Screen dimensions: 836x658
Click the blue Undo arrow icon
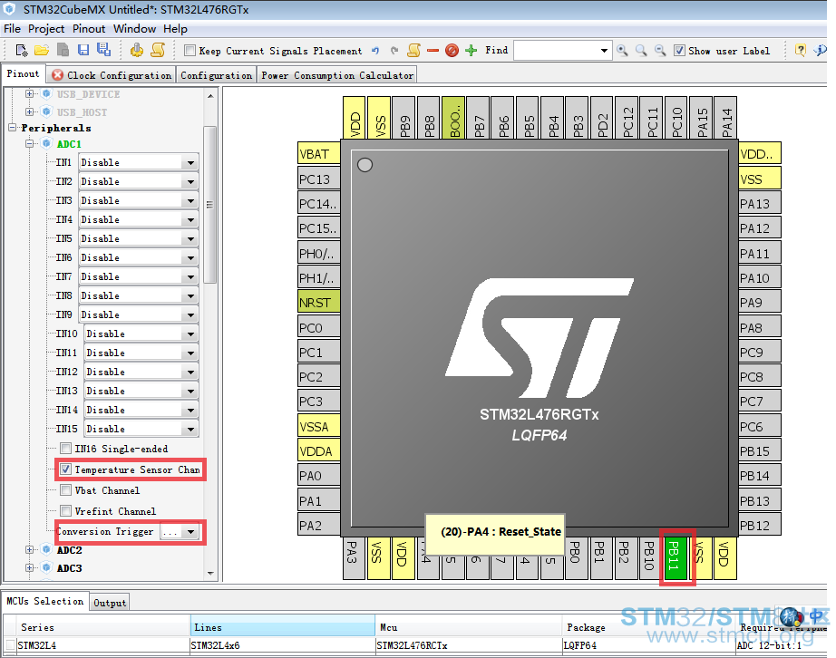pyautogui.click(x=375, y=51)
